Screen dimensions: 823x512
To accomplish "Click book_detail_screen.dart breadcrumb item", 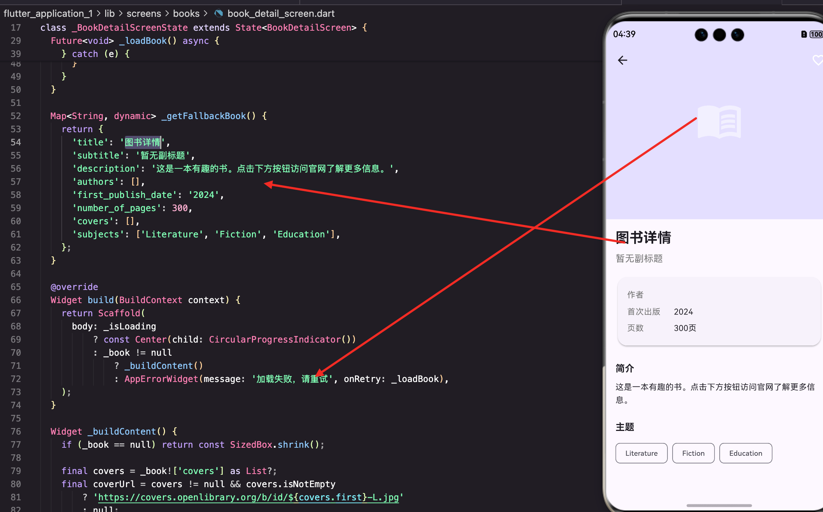I will [281, 14].
